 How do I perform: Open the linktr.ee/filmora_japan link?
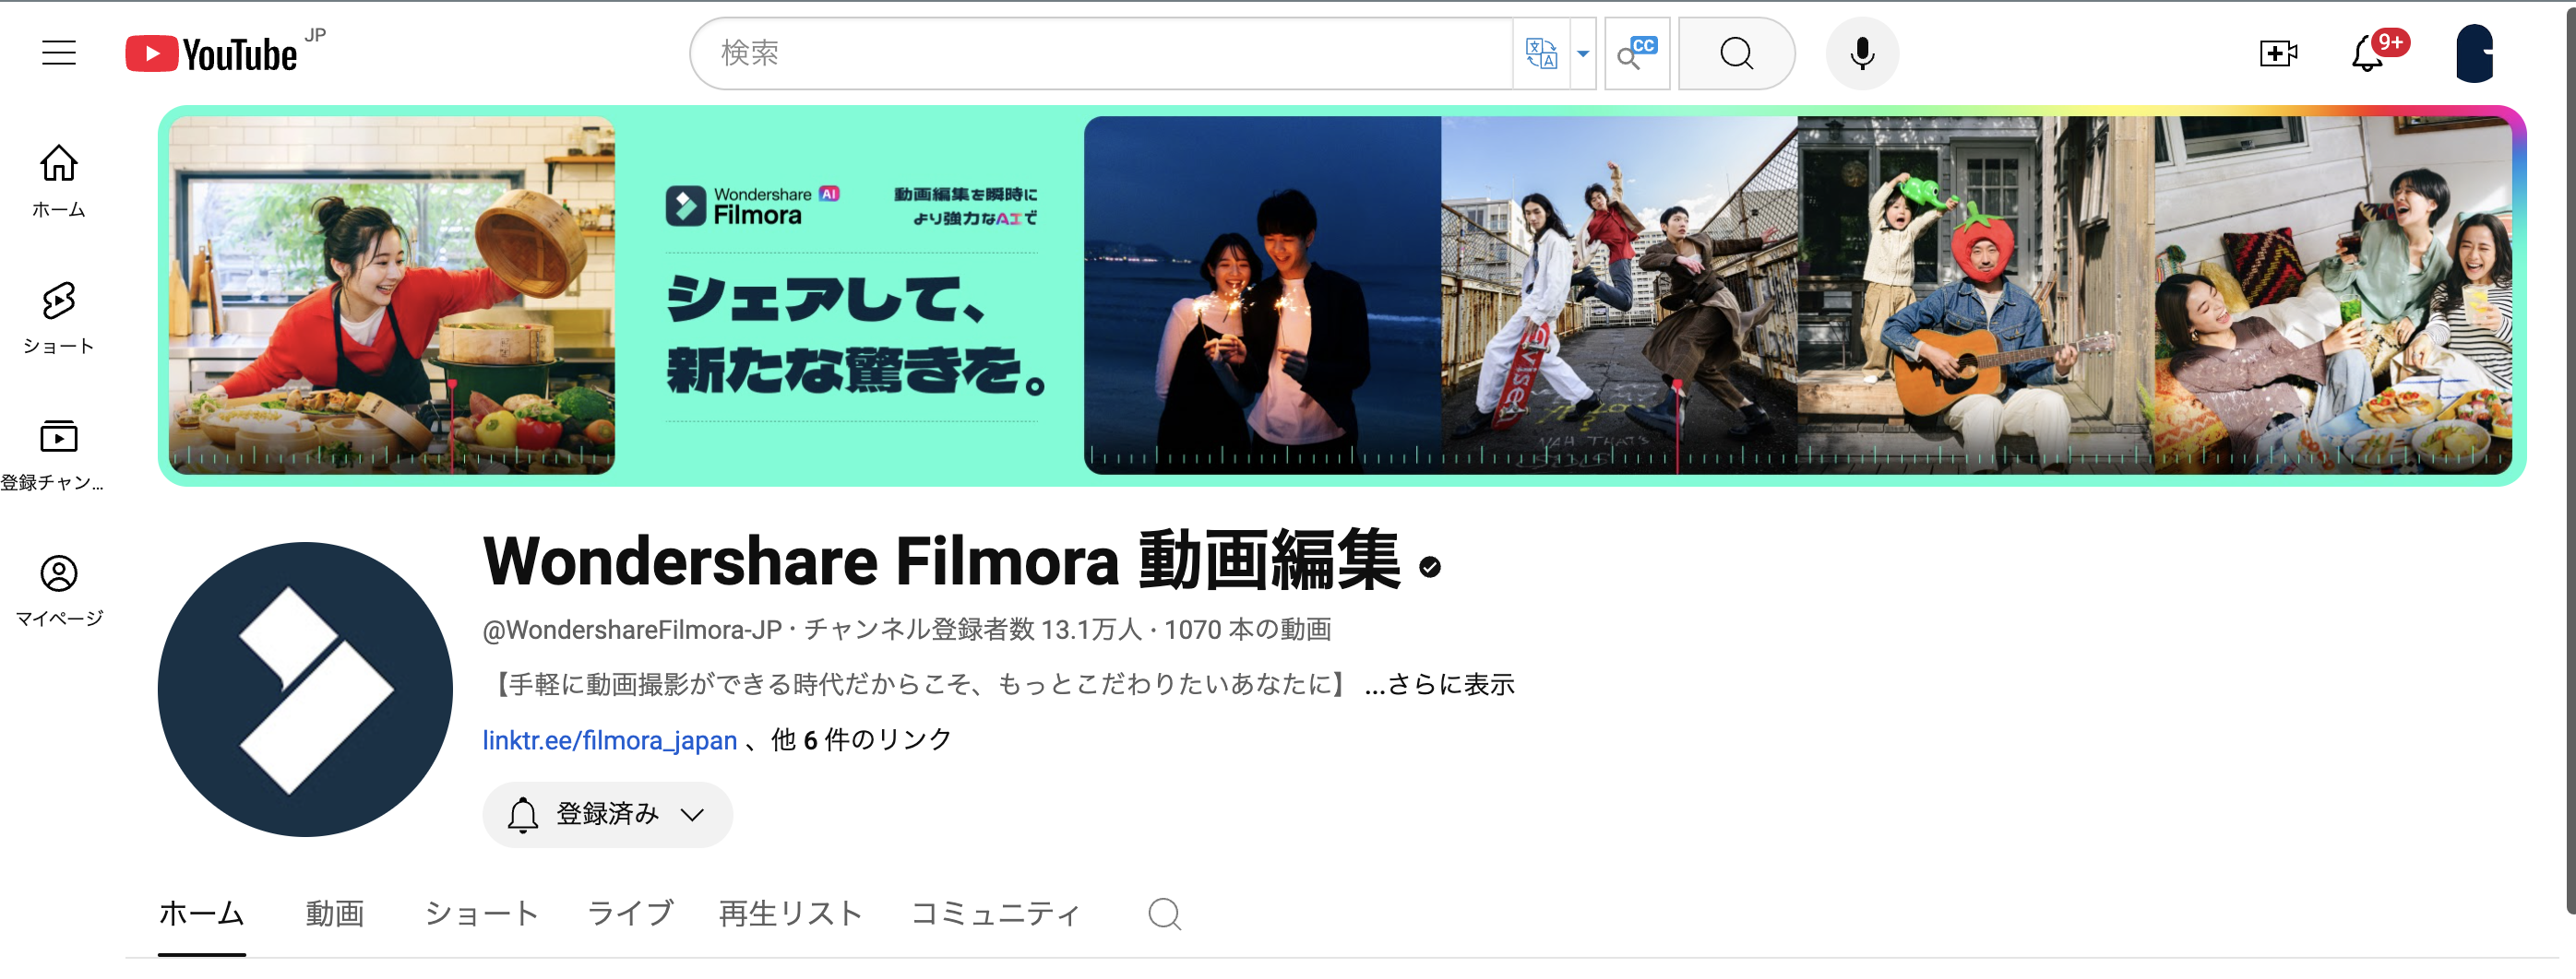(x=610, y=740)
